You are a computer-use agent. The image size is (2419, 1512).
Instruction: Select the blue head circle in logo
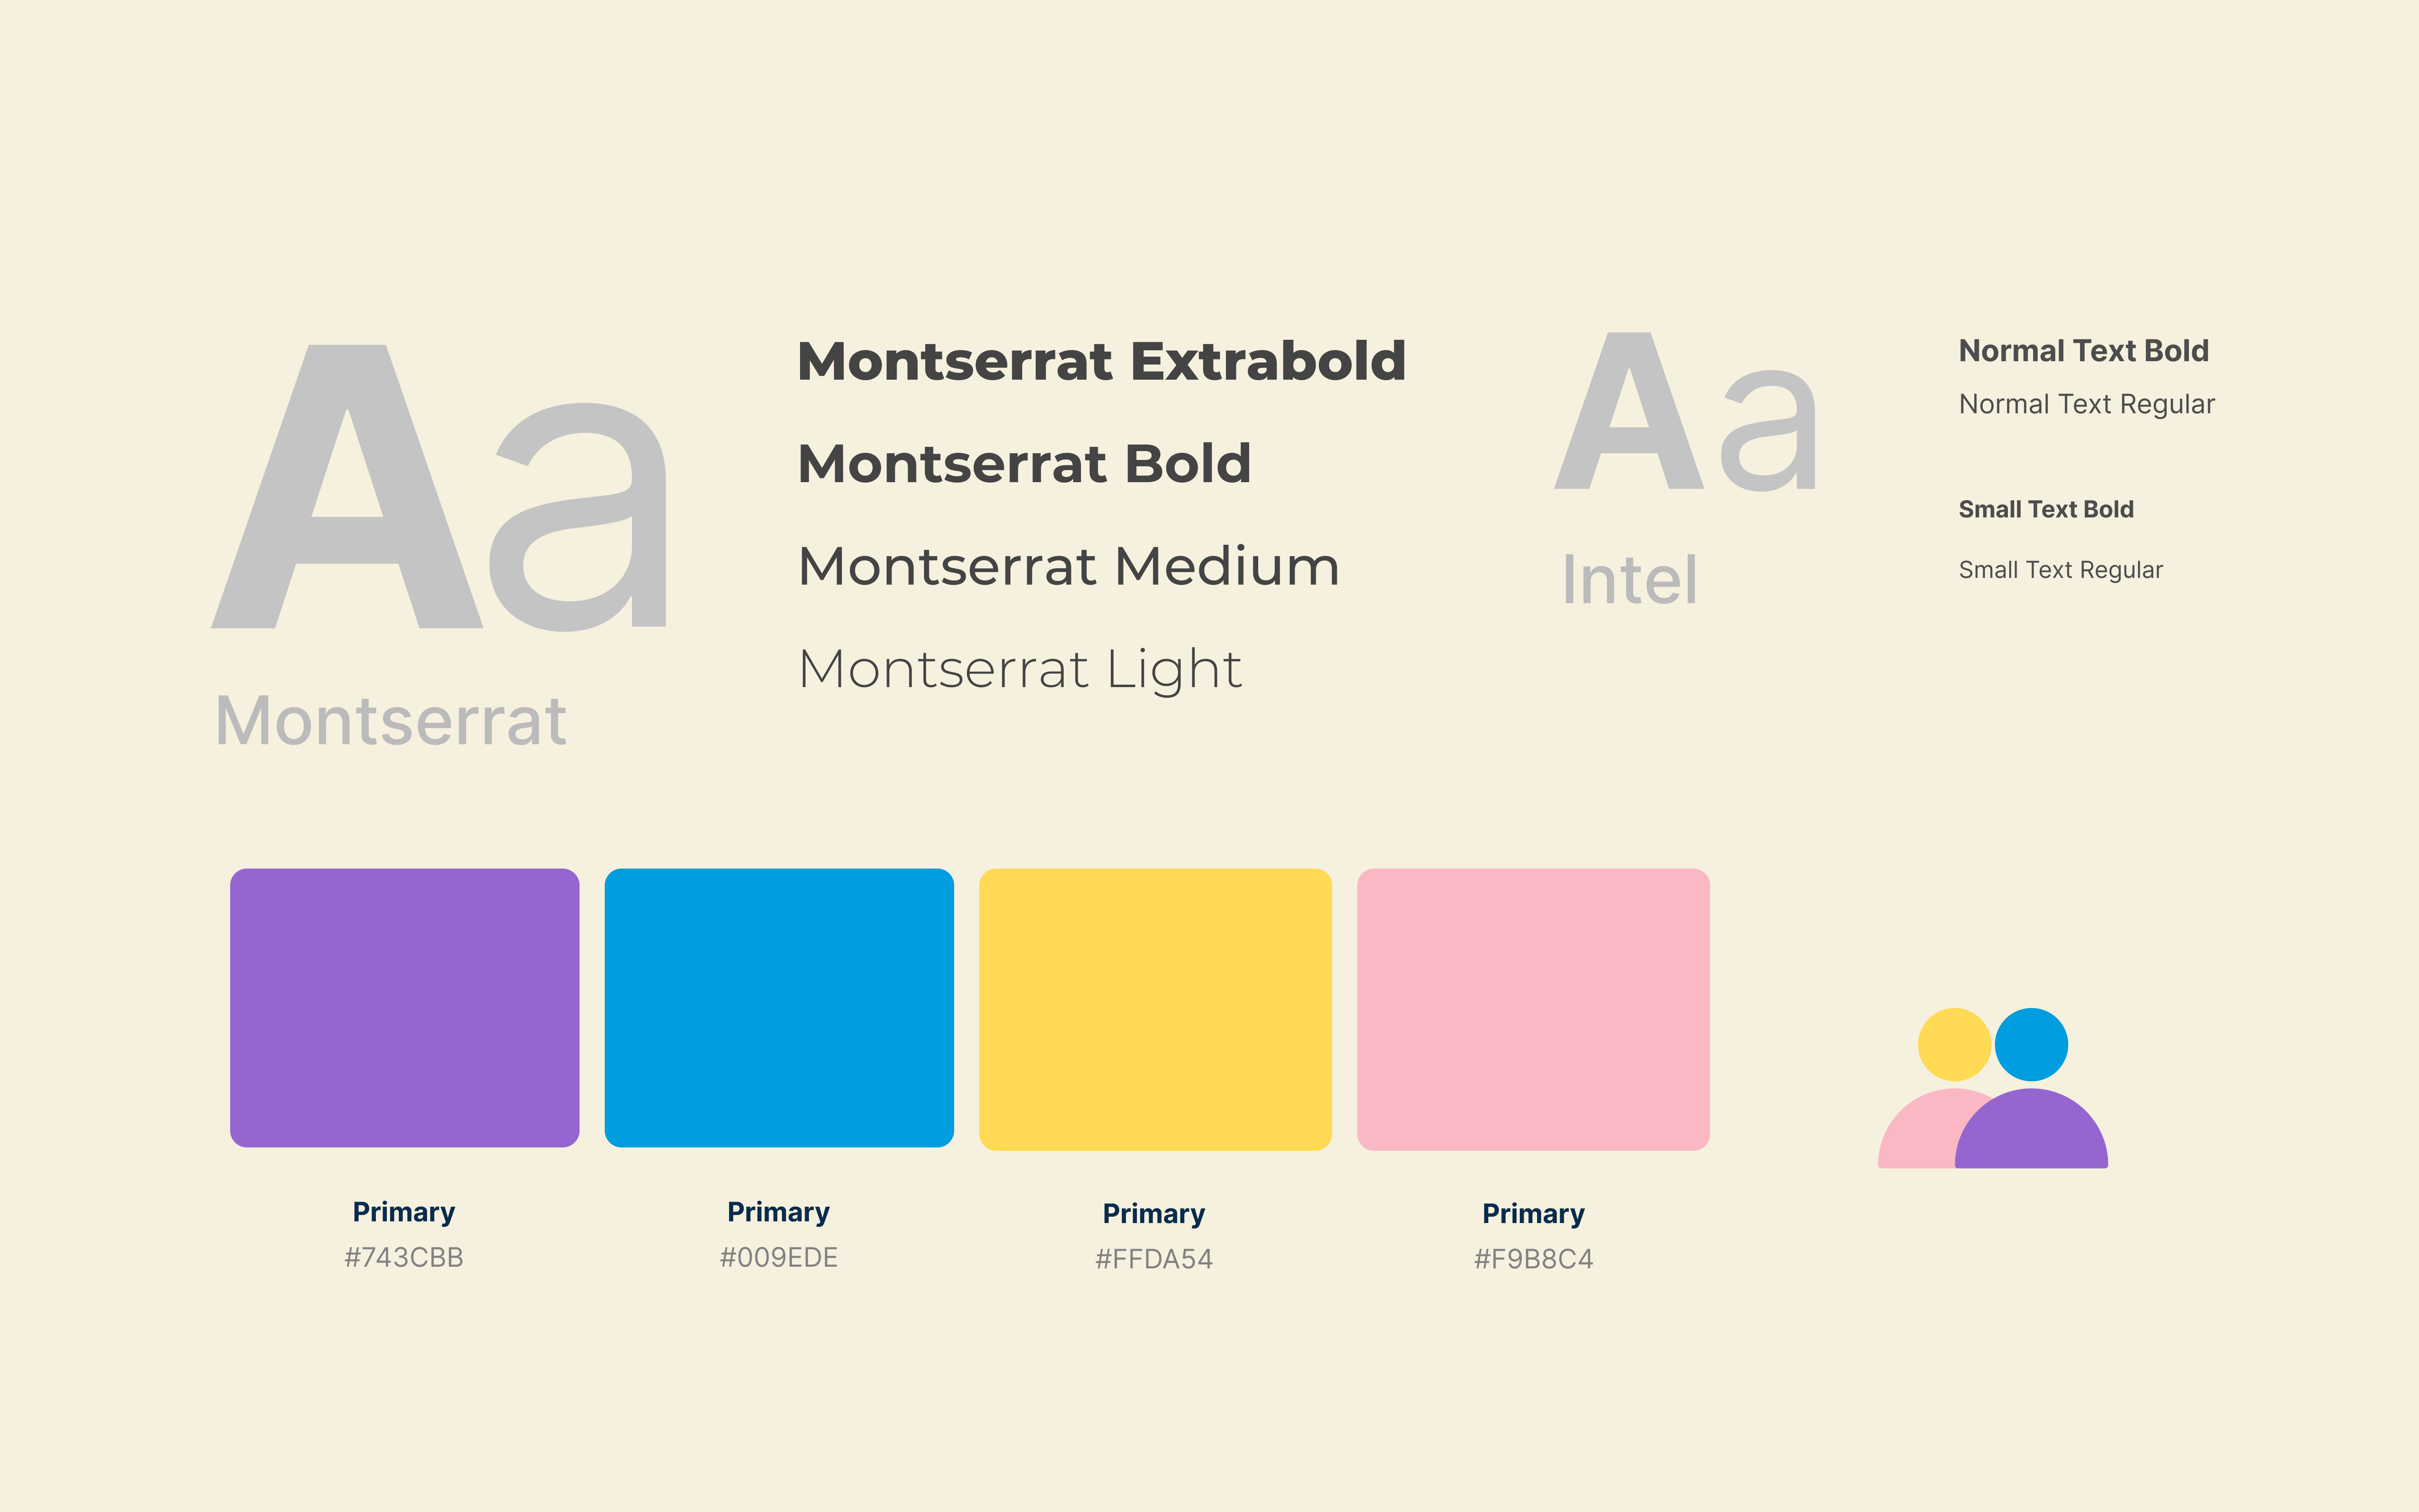(x=2031, y=1044)
